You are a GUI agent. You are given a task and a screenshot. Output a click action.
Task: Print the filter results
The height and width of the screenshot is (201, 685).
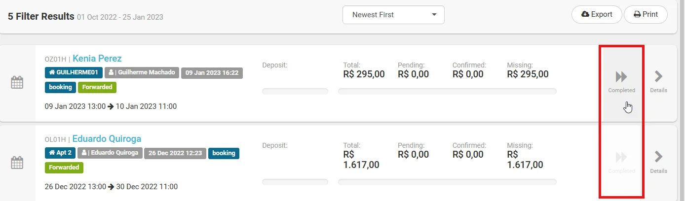(646, 15)
